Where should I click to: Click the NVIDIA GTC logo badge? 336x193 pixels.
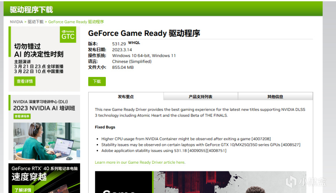tap(68, 35)
